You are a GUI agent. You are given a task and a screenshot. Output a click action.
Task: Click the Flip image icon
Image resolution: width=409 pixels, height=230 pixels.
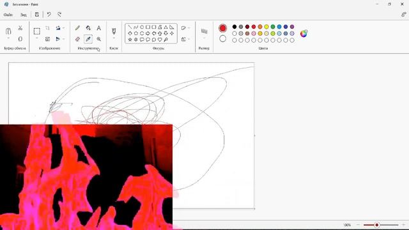[x=58, y=39]
